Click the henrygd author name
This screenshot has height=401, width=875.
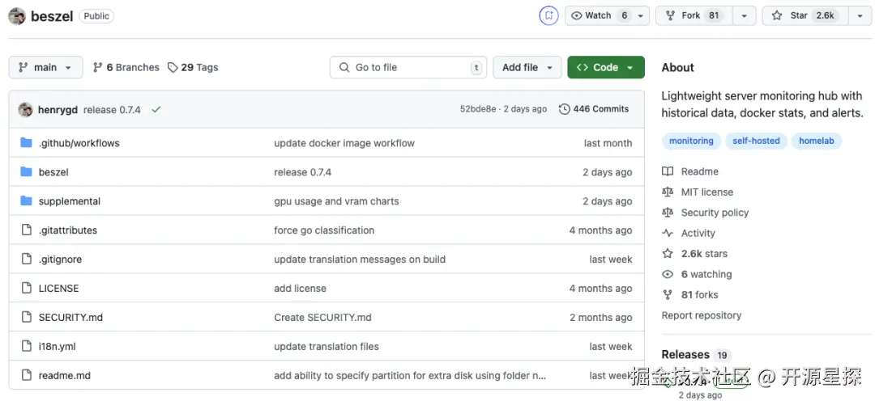(58, 110)
